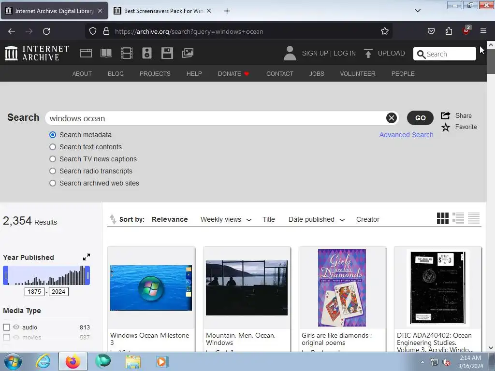The image size is (495, 371).
Task: Open the Images icon
Action: (188, 53)
